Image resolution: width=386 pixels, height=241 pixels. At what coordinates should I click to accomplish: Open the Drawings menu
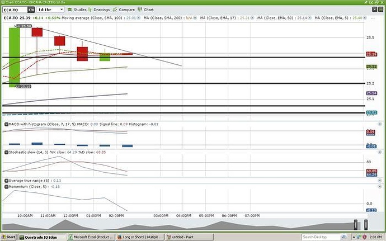click(101, 10)
